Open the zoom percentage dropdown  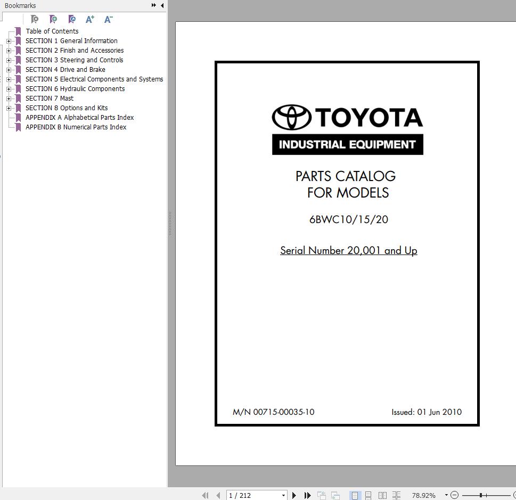[446, 495]
